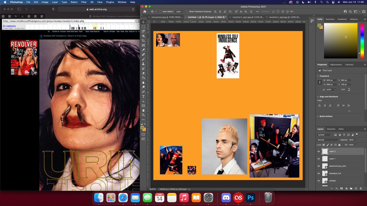Viewport: 367px width, 206px height.
Task: Create new adjustment layer icon
Action: pyautogui.click(x=346, y=188)
